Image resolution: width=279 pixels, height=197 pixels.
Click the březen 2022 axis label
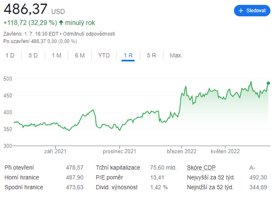point(182,151)
